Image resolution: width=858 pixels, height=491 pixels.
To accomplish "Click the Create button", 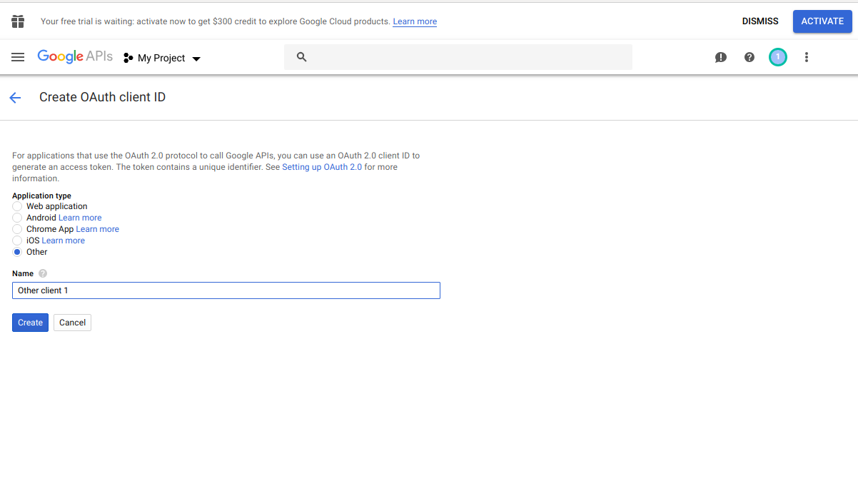I will coord(29,322).
